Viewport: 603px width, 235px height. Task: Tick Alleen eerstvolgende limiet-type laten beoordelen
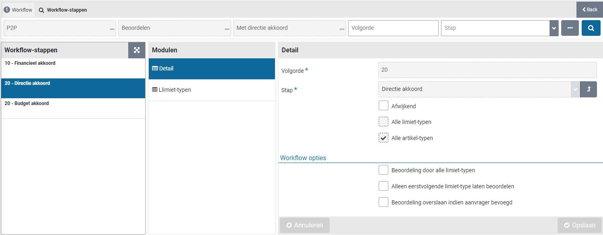[x=384, y=186]
